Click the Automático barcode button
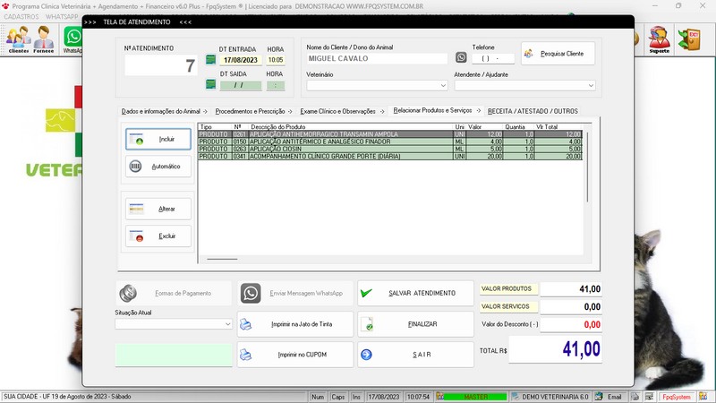Viewport: 716px width, 403px height. pos(158,167)
